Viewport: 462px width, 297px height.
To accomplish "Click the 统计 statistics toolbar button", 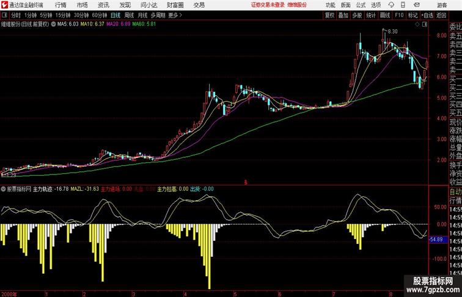I will coord(371,15).
